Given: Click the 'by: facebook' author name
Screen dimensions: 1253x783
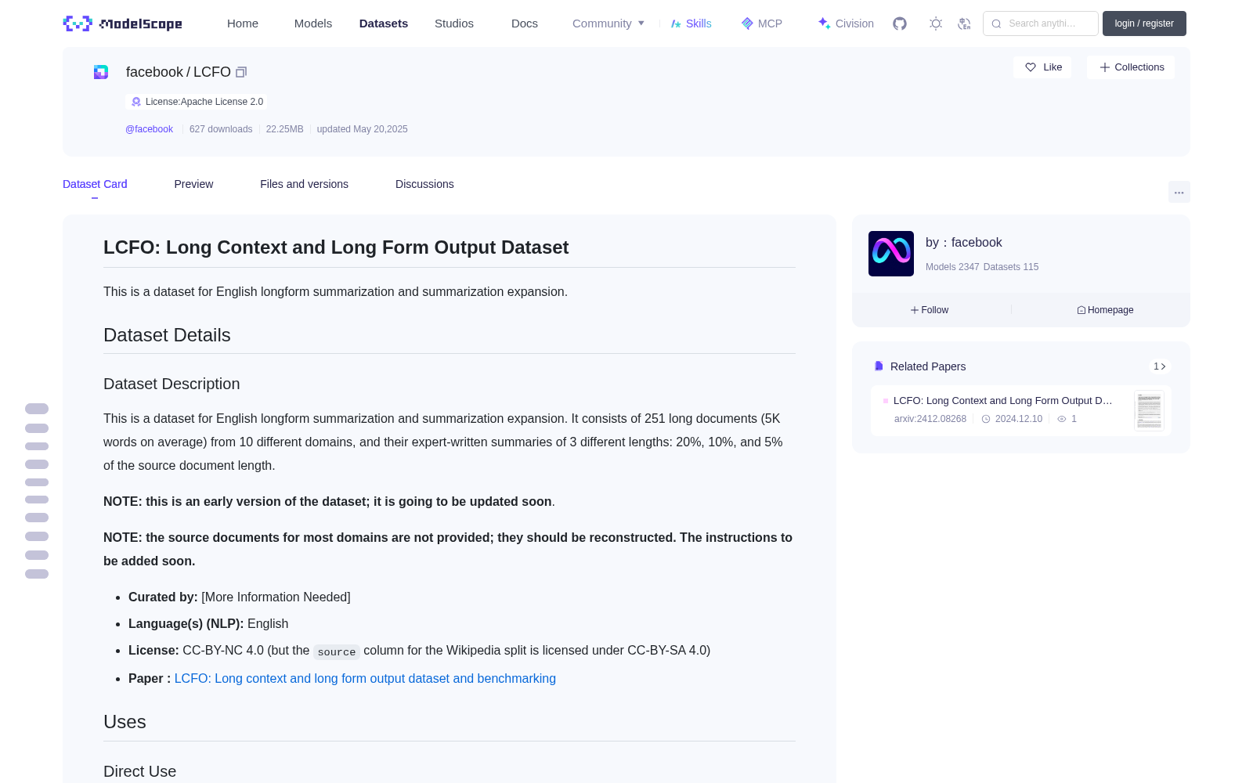Looking at the screenshot, I should 964,243.
